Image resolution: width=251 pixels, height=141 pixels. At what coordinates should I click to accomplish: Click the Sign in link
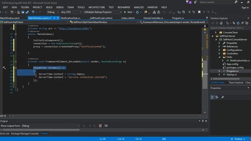pyautogui.click(x=245, y=7)
